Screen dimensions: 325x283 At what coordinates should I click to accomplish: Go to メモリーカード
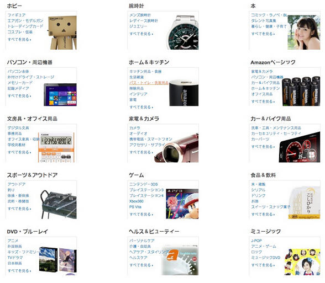pyautogui.click(x=20, y=83)
